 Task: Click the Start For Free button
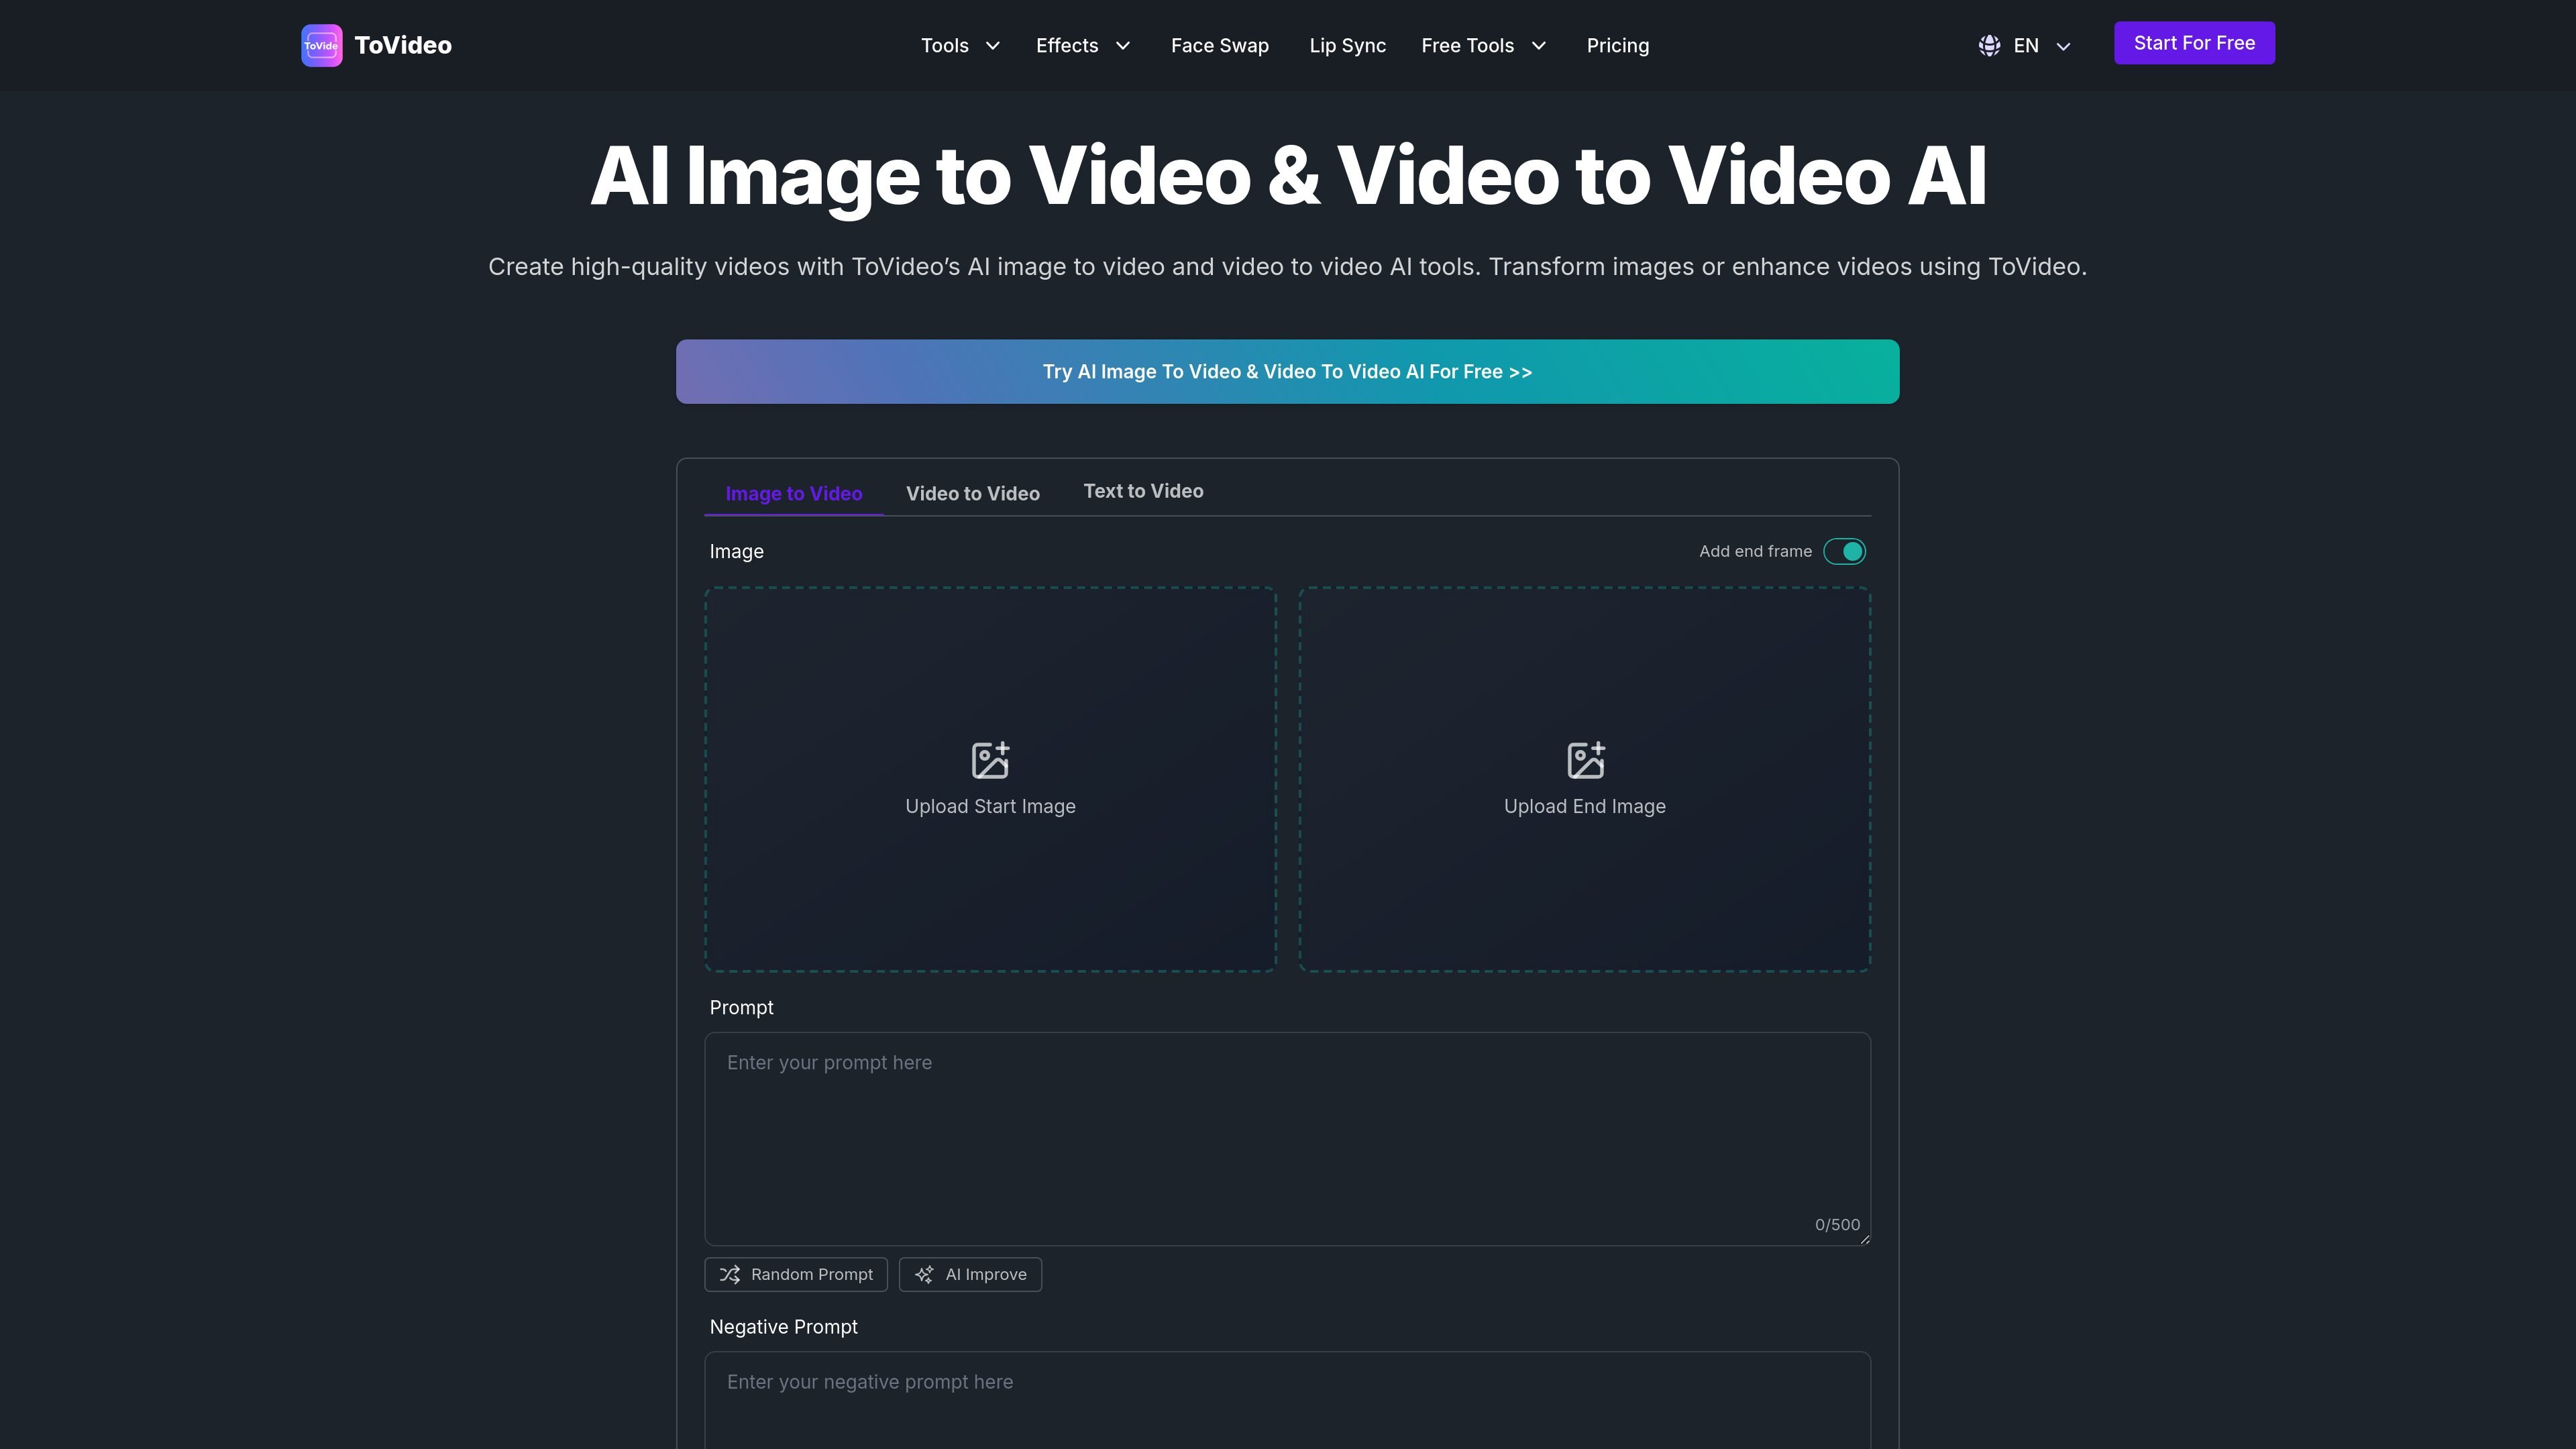pyautogui.click(x=2194, y=43)
